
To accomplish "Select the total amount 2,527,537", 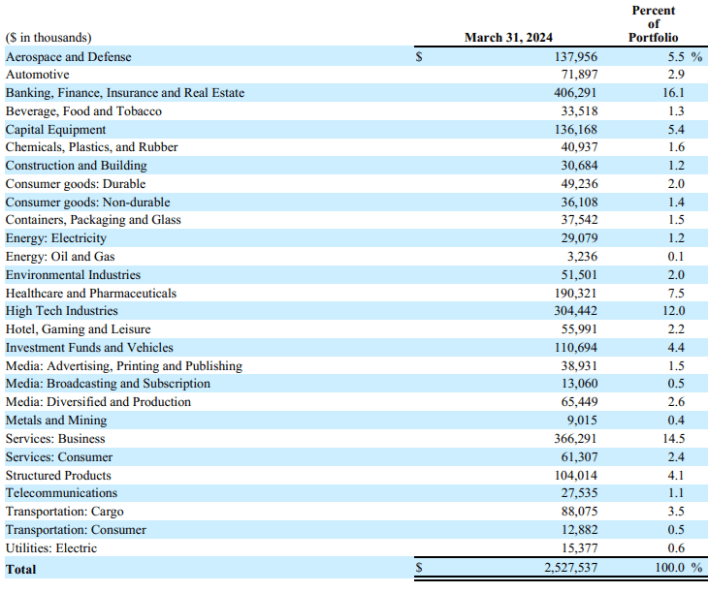I will 570,568.
